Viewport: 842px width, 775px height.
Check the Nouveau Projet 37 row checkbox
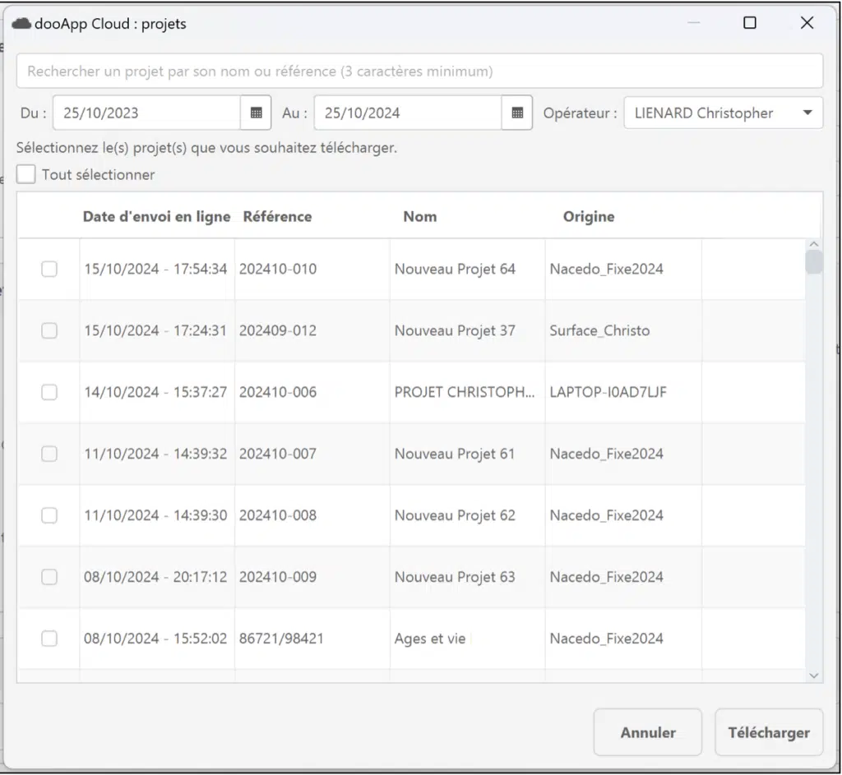tap(49, 330)
